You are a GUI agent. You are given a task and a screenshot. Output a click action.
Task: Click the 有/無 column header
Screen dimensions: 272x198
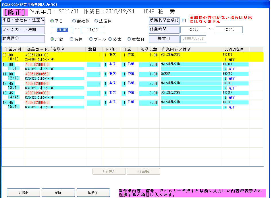[x=111, y=49]
